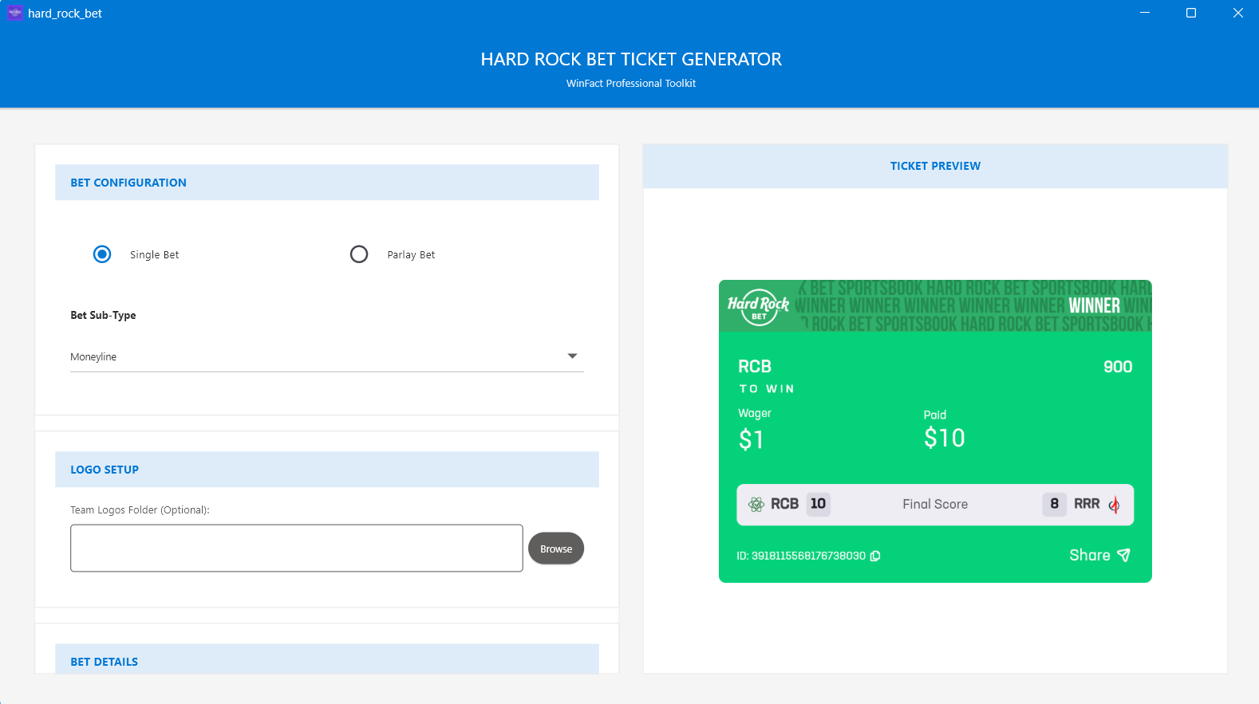Image resolution: width=1259 pixels, height=704 pixels.
Task: Click the copy icon beside ticket ID
Action: (875, 556)
